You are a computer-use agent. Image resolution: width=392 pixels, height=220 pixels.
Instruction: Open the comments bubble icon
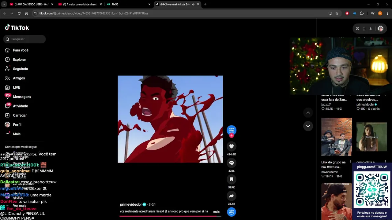(x=232, y=163)
